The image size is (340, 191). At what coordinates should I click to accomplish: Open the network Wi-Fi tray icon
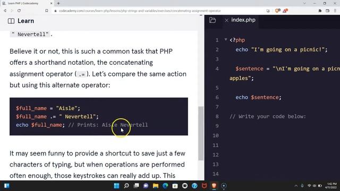[x=309, y=186]
